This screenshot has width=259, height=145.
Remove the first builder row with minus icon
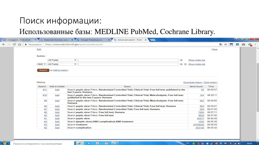181,60
